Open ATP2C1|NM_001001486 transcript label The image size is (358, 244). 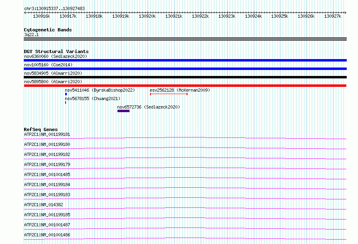coord(47,235)
